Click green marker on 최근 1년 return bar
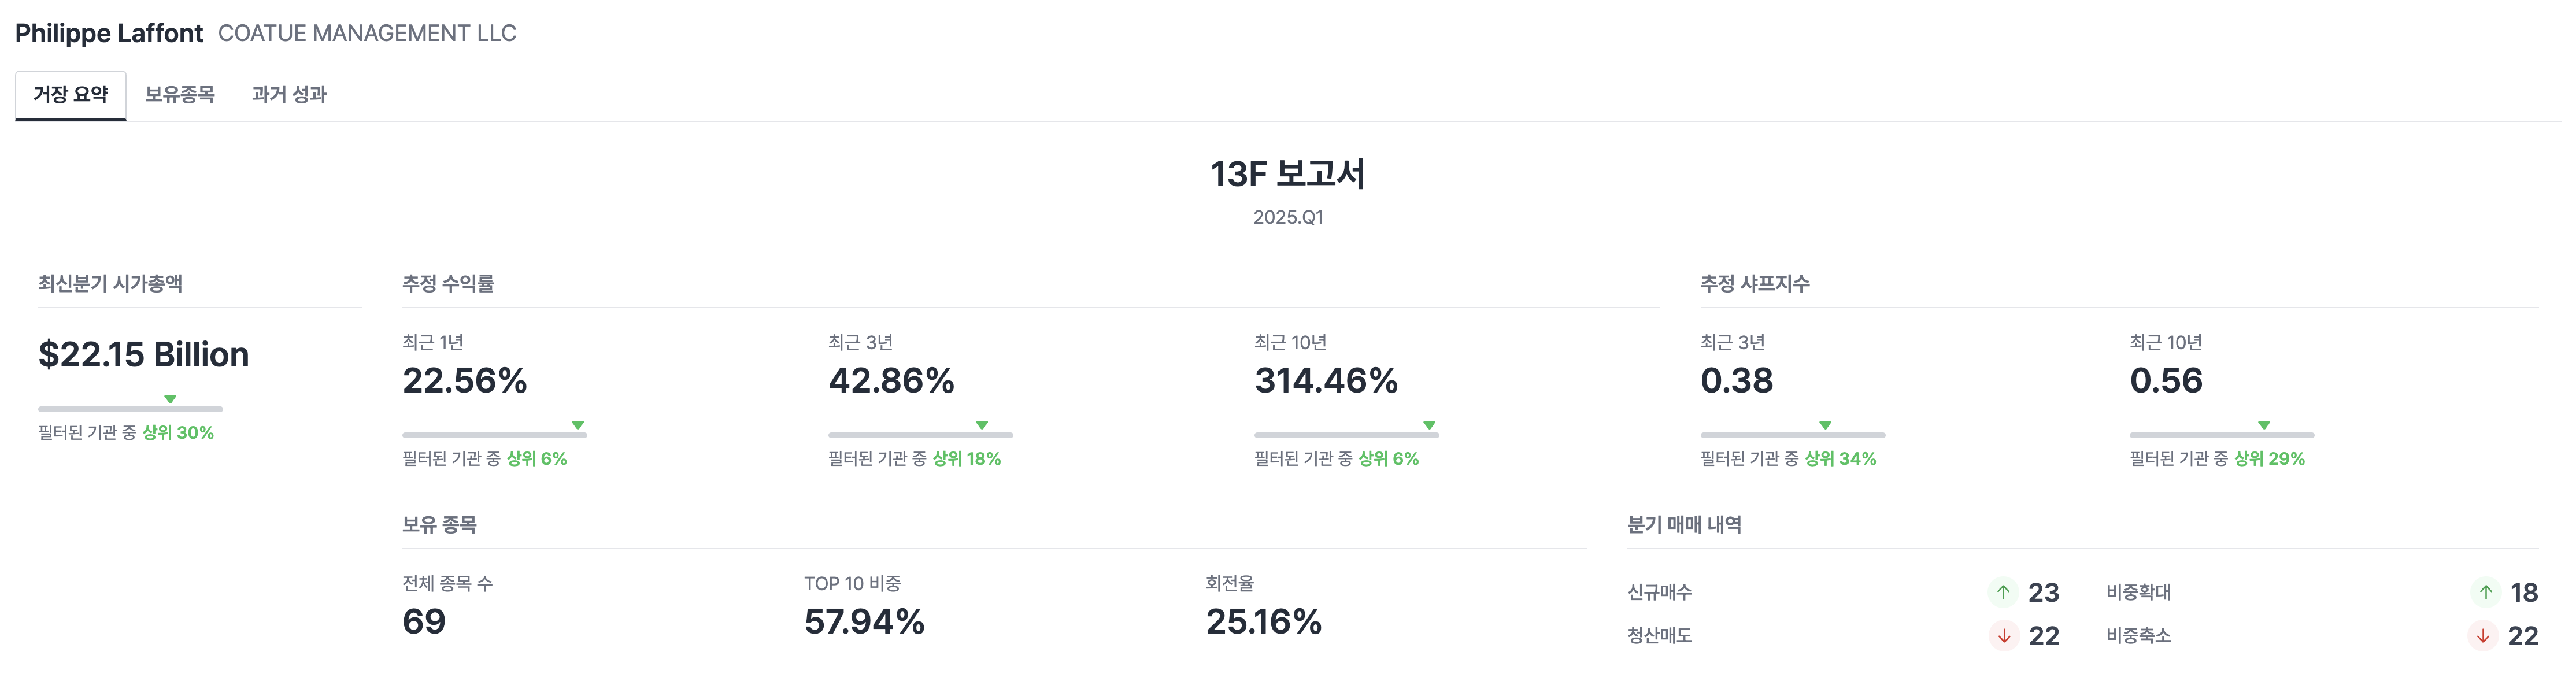 [x=578, y=425]
